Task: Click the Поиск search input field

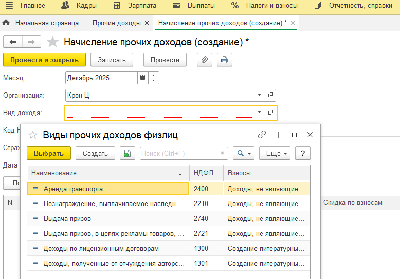Action: [x=178, y=153]
